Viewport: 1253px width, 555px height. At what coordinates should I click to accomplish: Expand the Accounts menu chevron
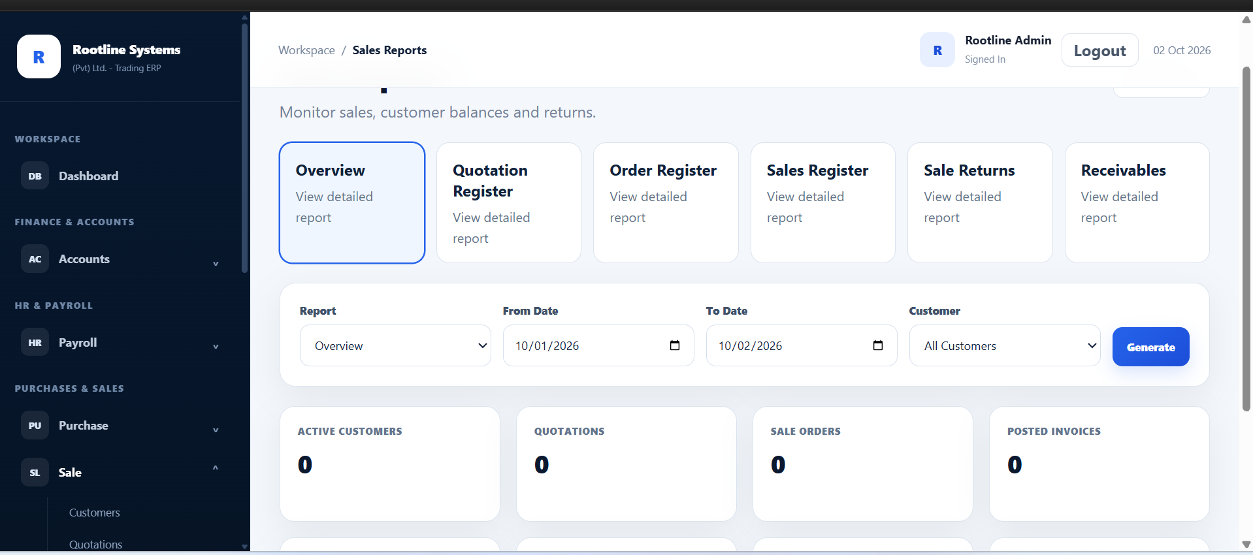point(216,263)
